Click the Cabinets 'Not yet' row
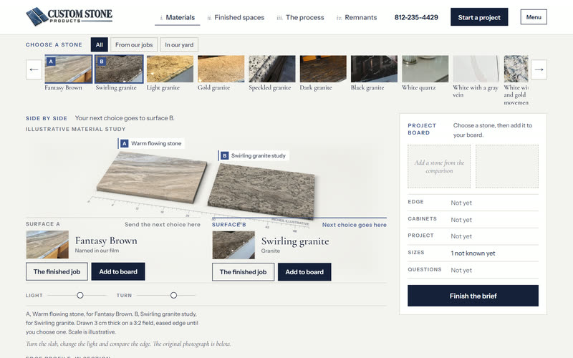 [473, 220]
